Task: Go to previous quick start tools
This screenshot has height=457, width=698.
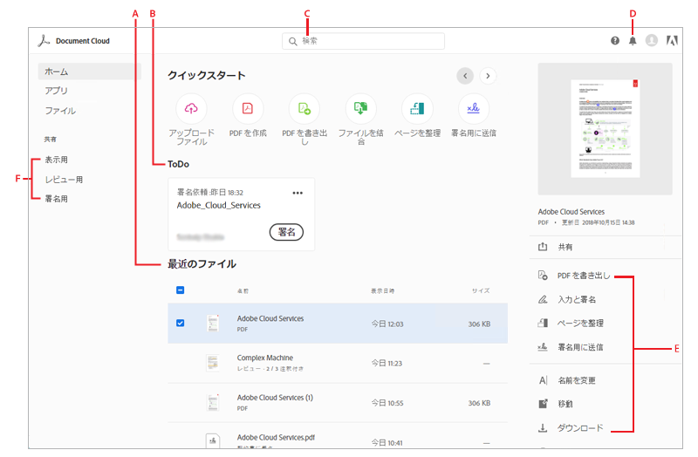Action: coord(465,76)
